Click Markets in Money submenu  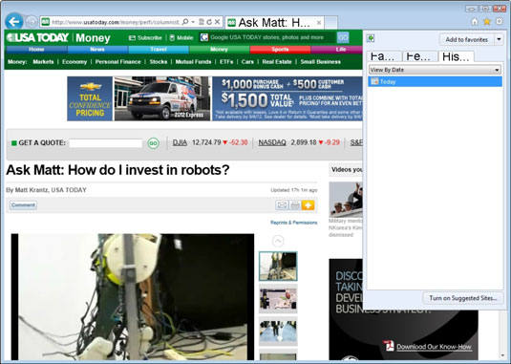pyautogui.click(x=43, y=62)
